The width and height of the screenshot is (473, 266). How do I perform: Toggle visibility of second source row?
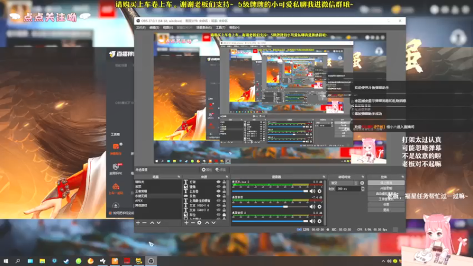tap(218, 187)
